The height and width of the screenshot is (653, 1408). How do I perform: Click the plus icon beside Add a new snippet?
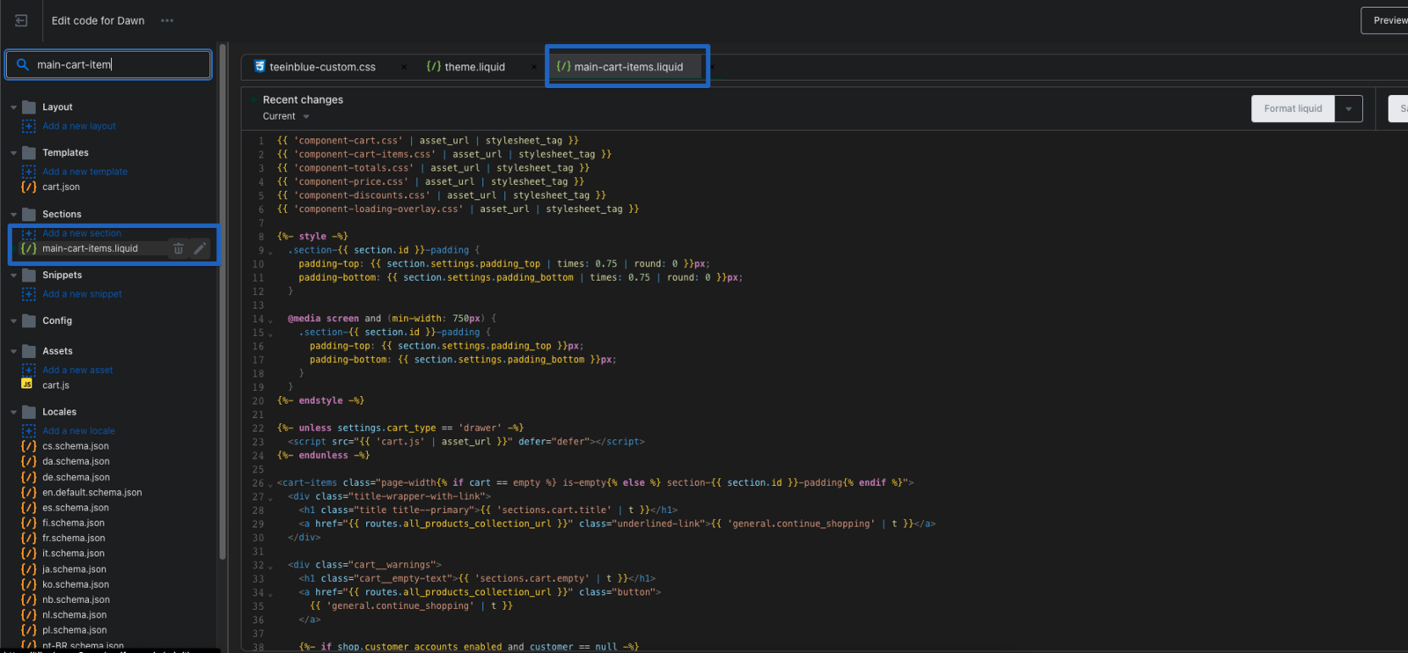click(28, 294)
